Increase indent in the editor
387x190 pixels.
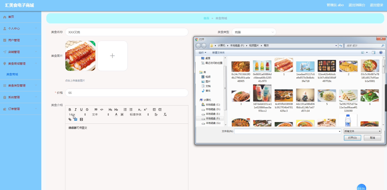pos(160,109)
